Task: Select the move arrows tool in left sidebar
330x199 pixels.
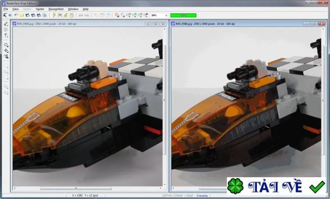Action: (6, 51)
